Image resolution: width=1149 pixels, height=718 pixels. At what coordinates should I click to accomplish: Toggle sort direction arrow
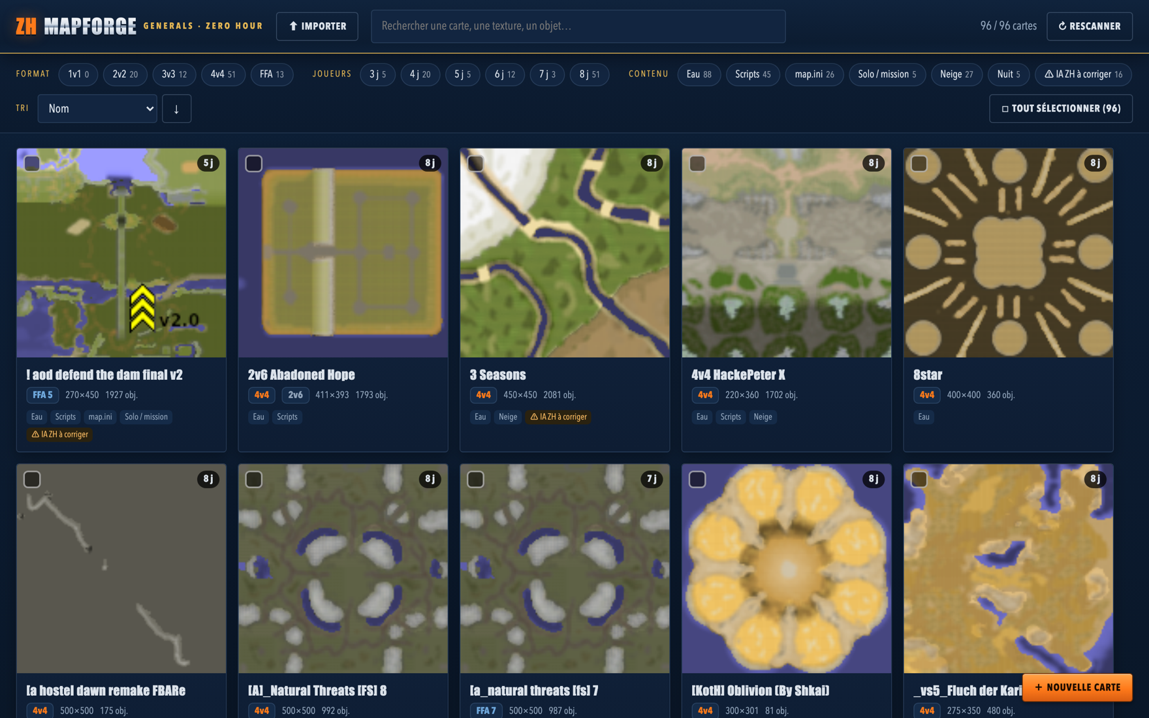pos(176,108)
